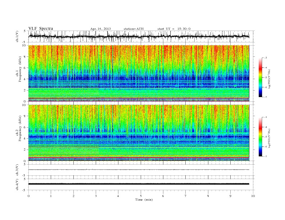This screenshot has width=285, height=220.
Task: Click the "-3" label on the ch.1 colorbar
Action: pos(266,58)
